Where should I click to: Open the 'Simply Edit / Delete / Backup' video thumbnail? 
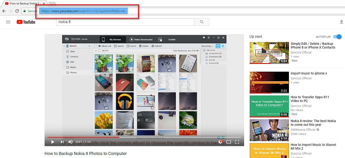click(269, 53)
